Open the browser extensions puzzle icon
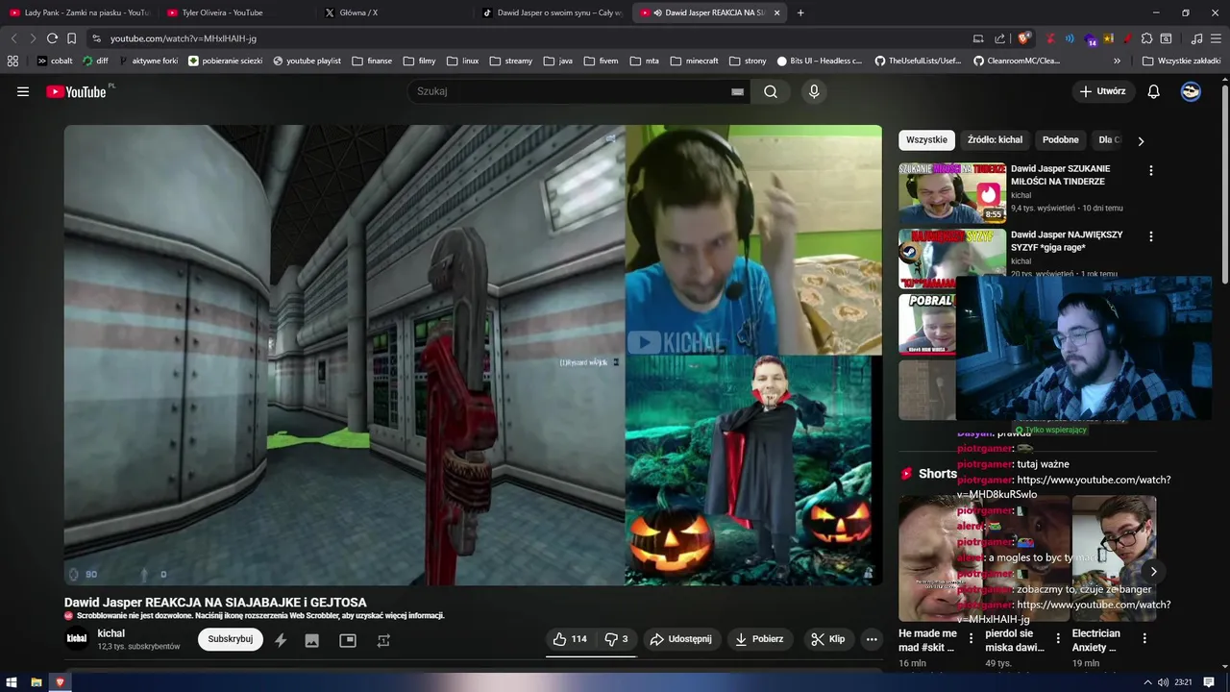This screenshot has width=1230, height=692. (1146, 38)
